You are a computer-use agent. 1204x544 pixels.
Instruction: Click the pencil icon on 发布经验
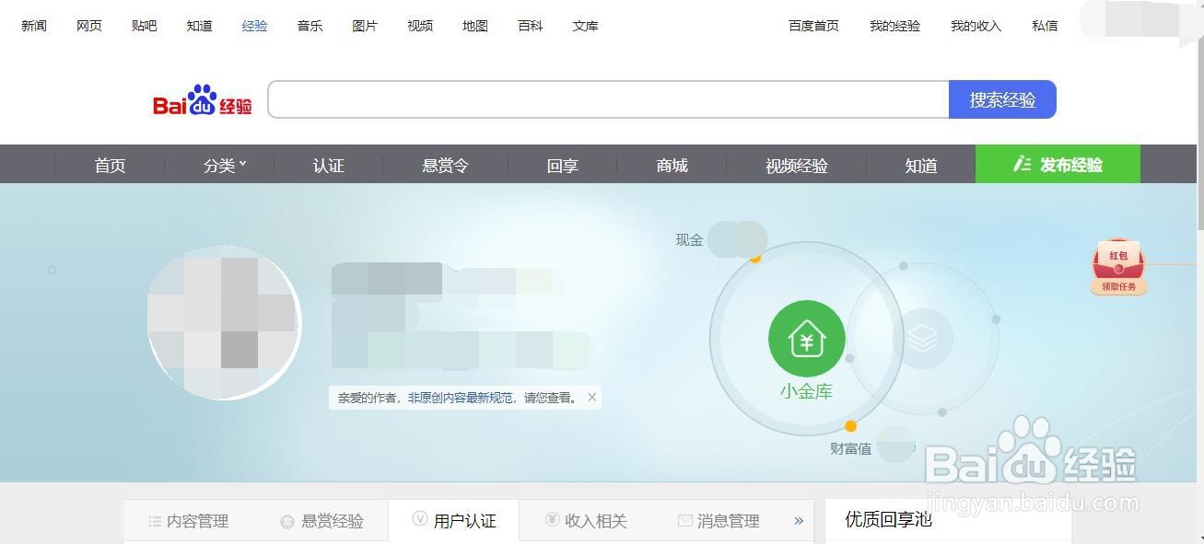(1023, 164)
